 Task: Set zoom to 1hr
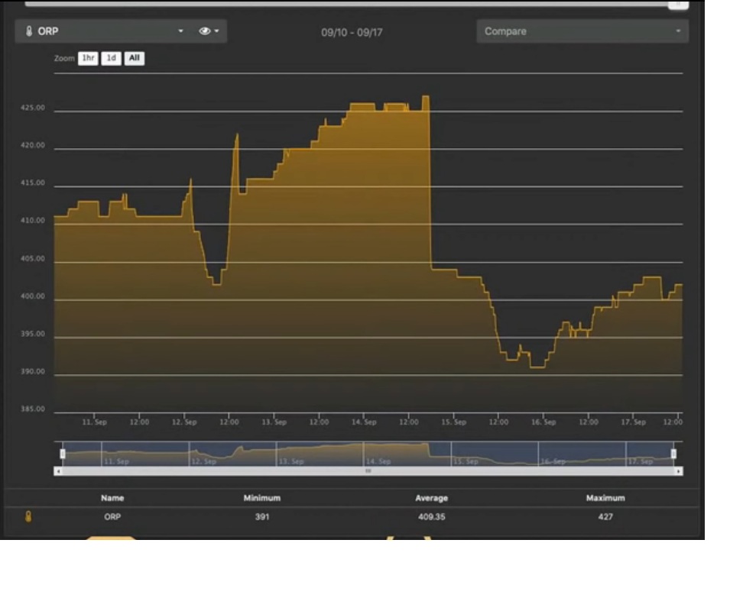(88, 58)
